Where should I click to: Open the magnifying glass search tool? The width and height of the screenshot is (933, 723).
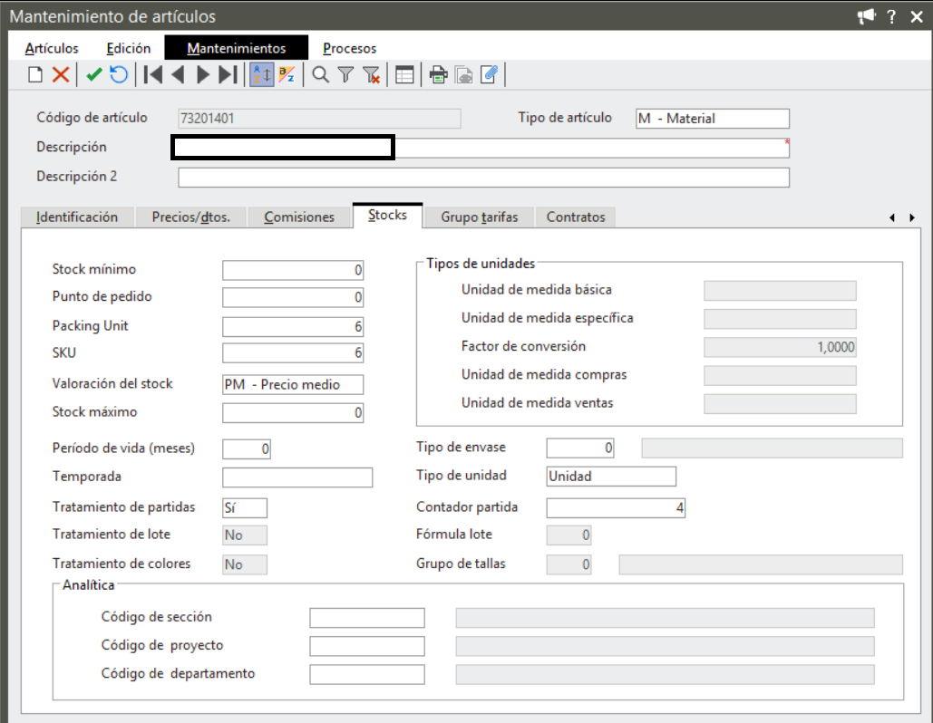pyautogui.click(x=320, y=75)
